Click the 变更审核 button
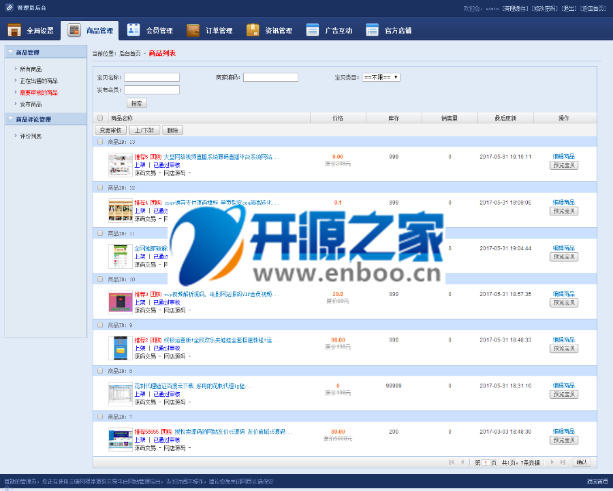613x491 pixels. 110,130
